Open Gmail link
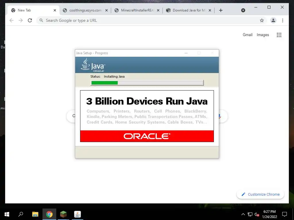This screenshot has width=294, height=220. pos(247,35)
